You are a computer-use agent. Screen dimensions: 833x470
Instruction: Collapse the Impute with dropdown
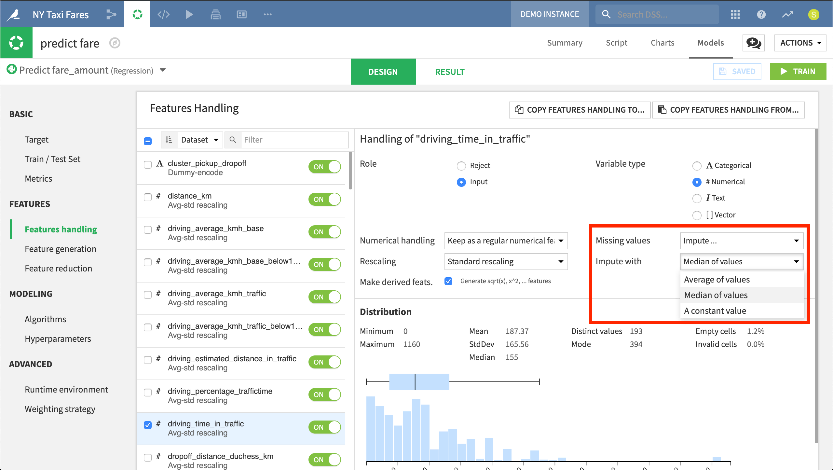(x=742, y=261)
